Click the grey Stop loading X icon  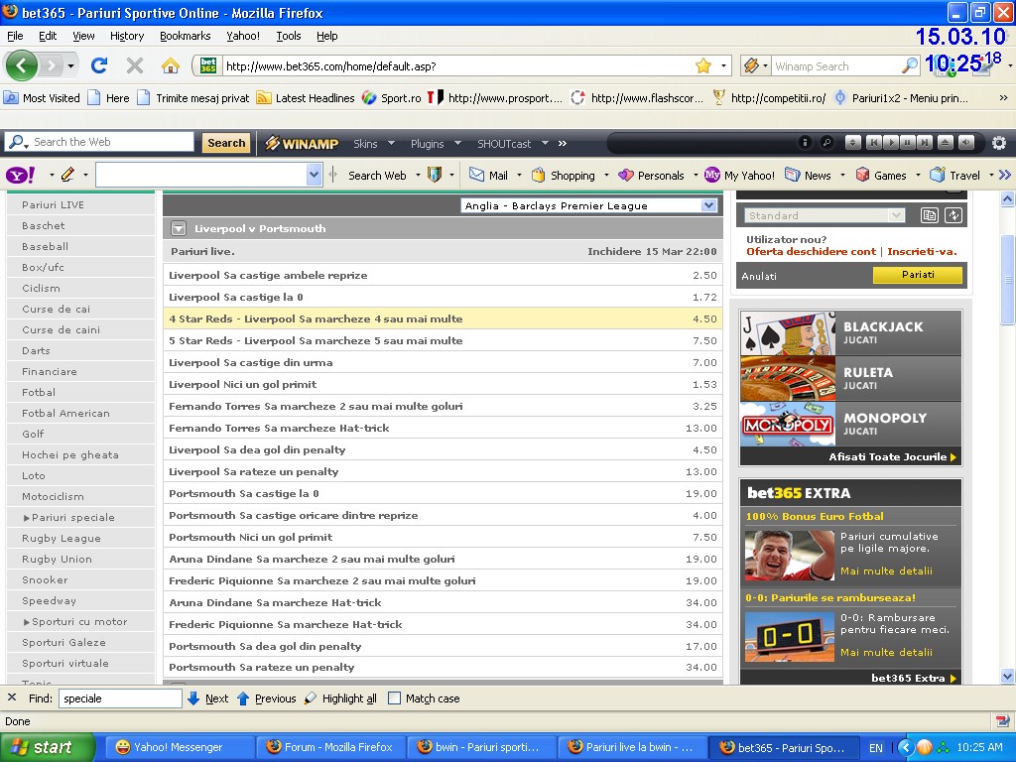tap(134, 65)
